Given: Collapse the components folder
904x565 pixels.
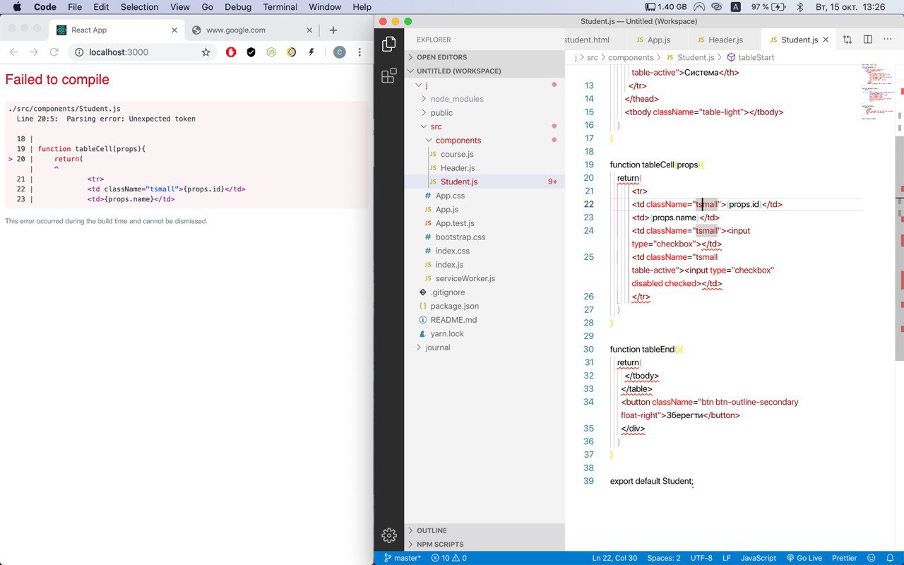Looking at the screenshot, I should [x=458, y=141].
